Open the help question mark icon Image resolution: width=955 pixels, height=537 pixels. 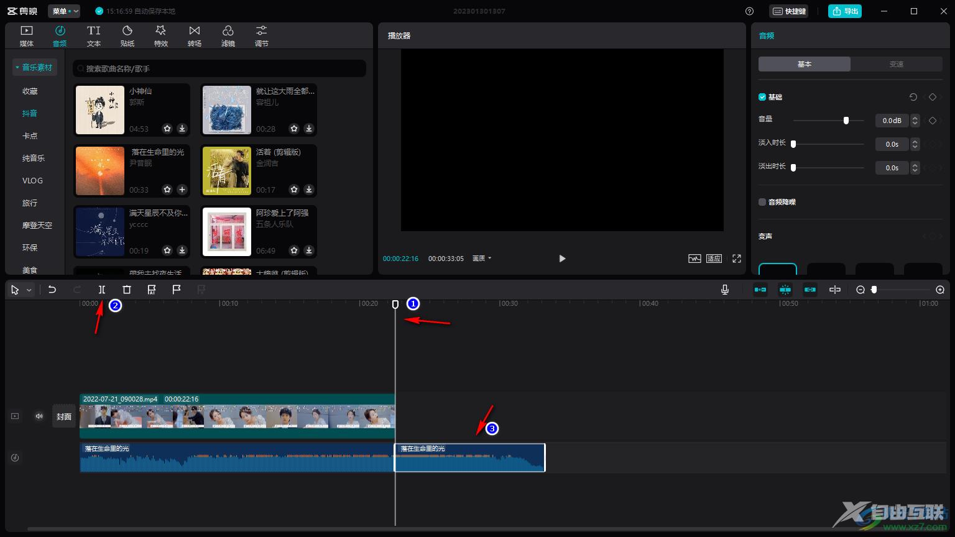point(749,11)
